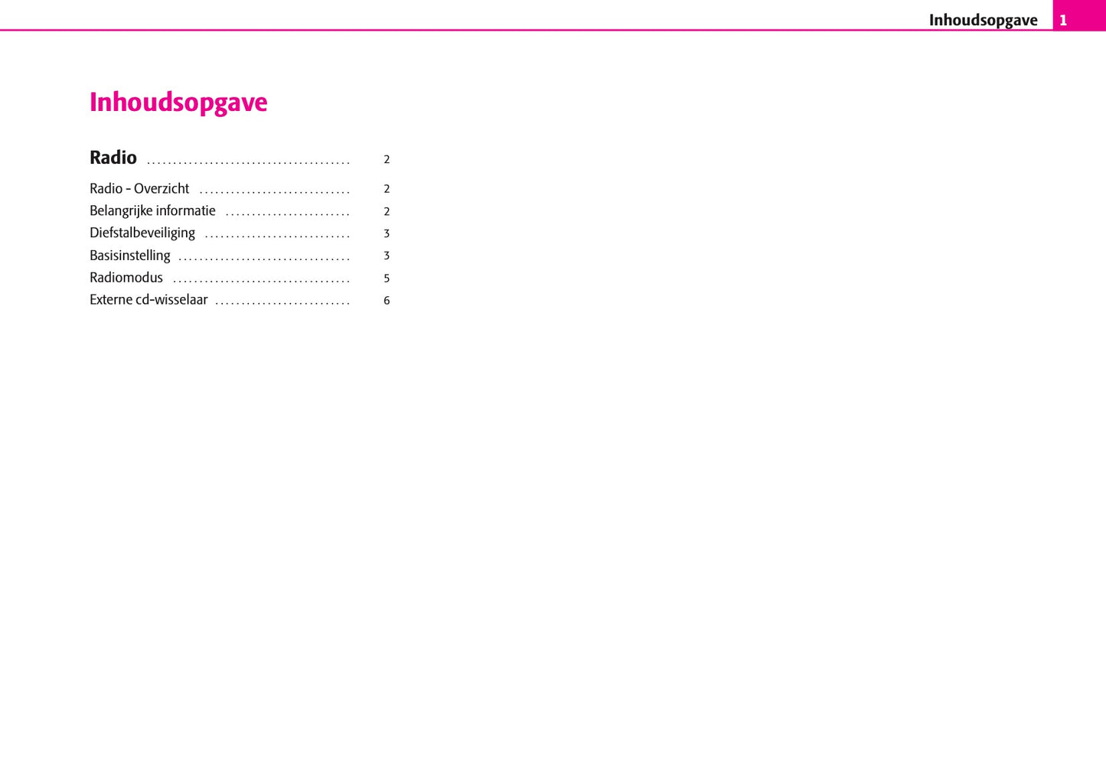Jump to the Diefstalbeveiliging section
This screenshot has height=779, width=1106.
point(142,233)
